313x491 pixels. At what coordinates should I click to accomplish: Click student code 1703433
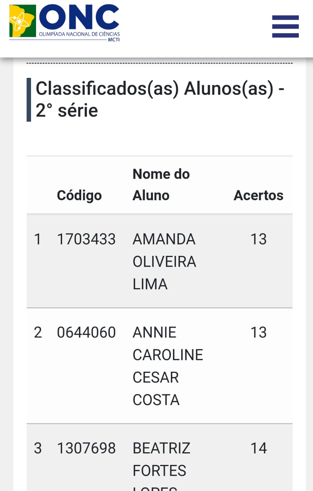86,239
